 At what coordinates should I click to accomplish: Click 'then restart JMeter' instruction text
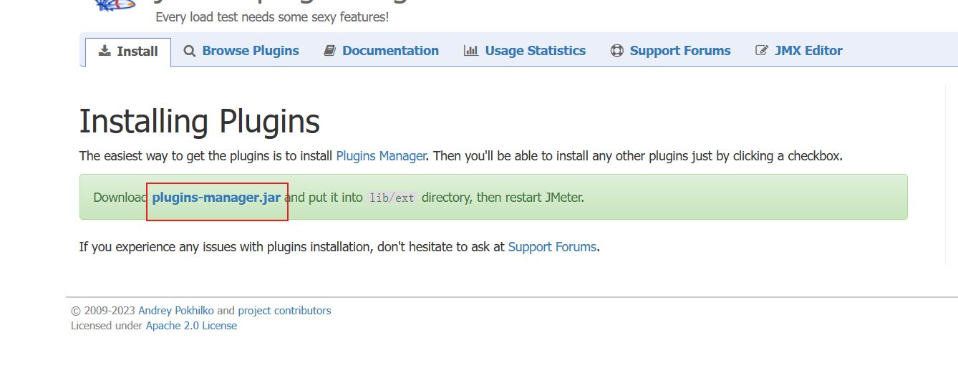click(531, 198)
